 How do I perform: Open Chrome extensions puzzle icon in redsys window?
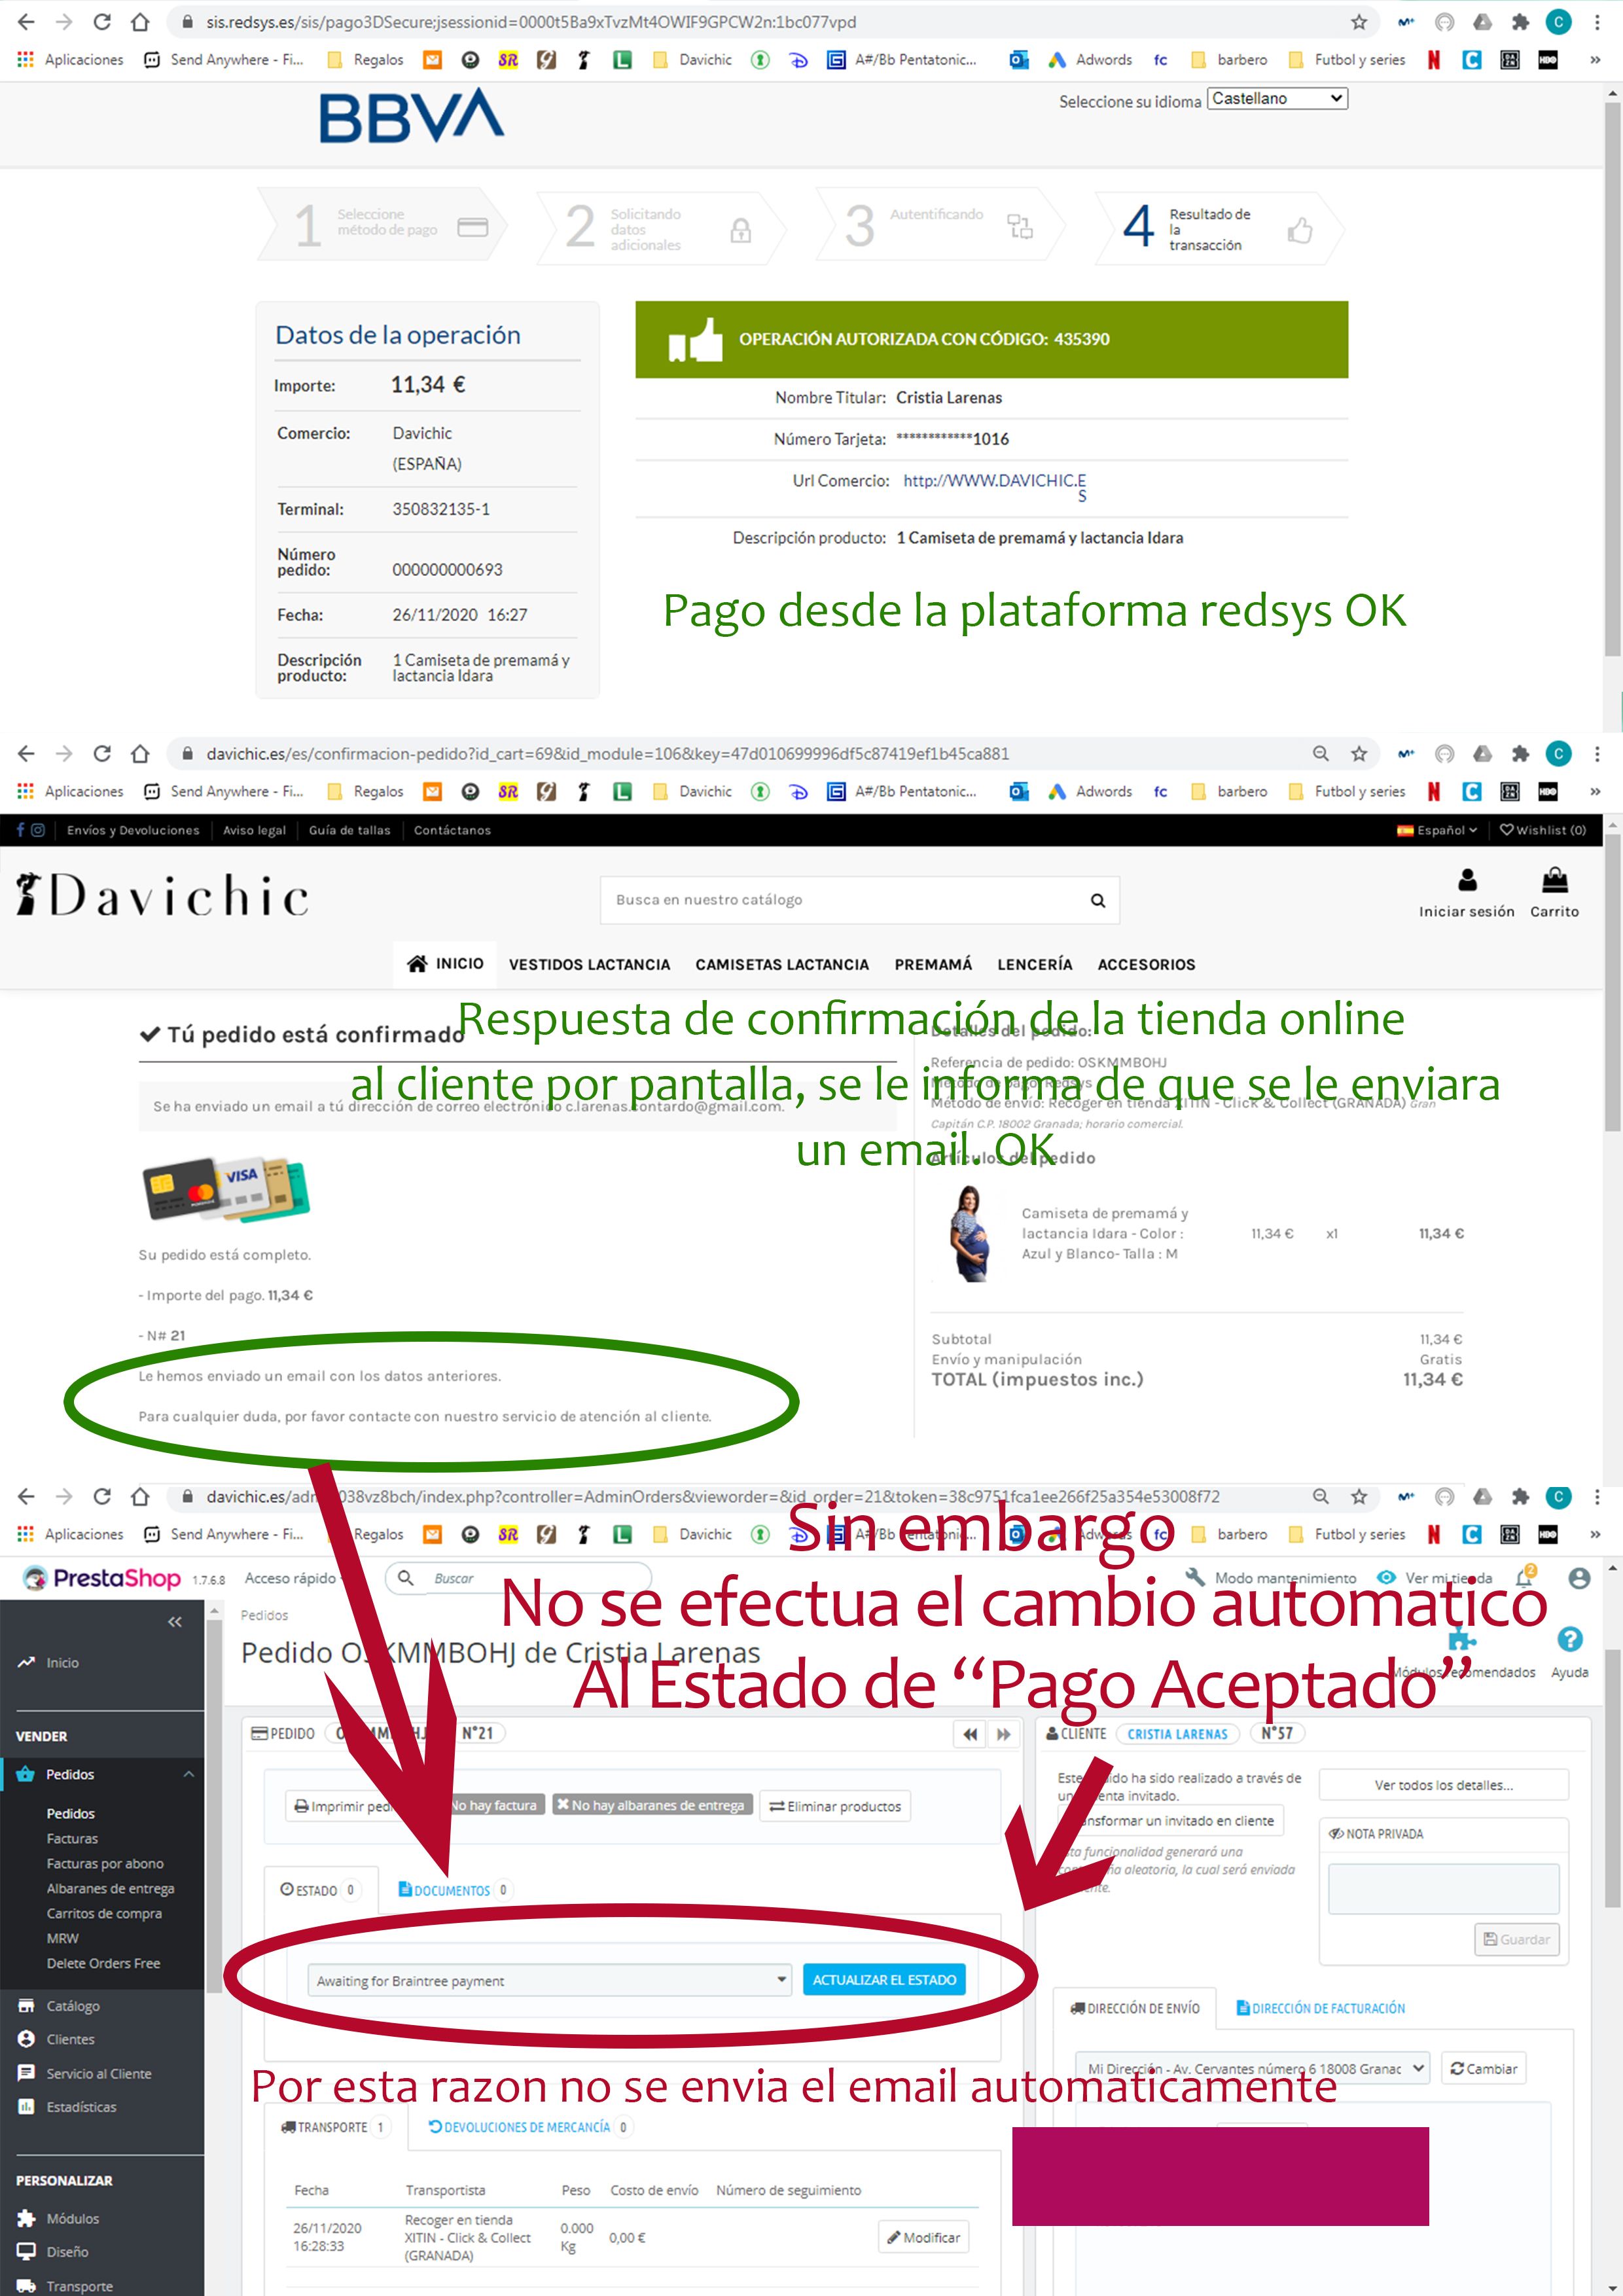coord(1520,22)
